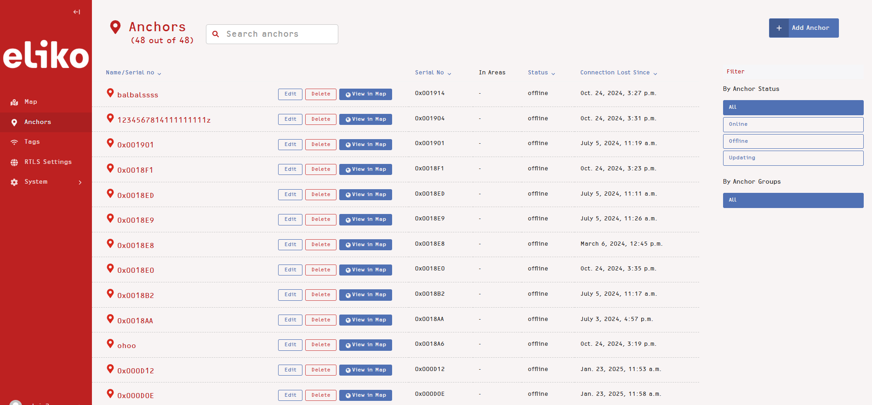This screenshot has width=872, height=405.
Task: Expand the System submenu chevron
Action: pyautogui.click(x=80, y=182)
